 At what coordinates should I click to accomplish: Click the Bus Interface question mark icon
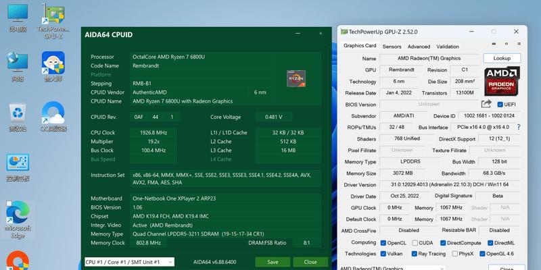click(519, 127)
